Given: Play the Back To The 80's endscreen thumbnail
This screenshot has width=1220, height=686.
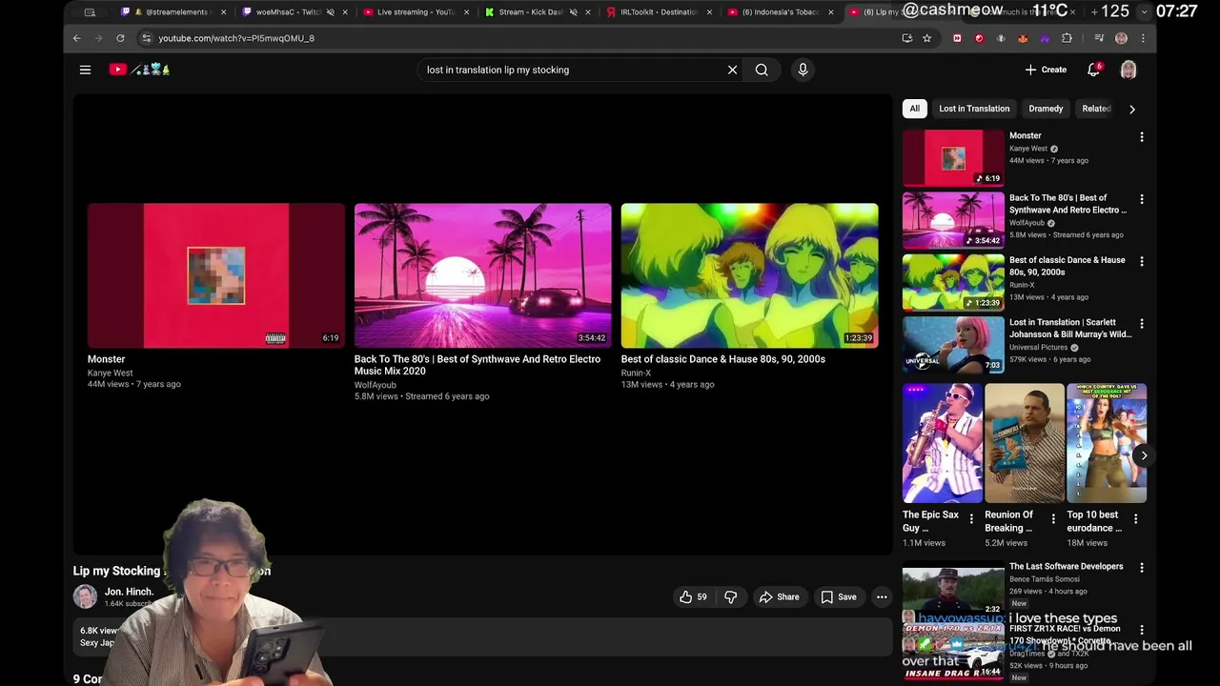Looking at the screenshot, I should (x=483, y=275).
